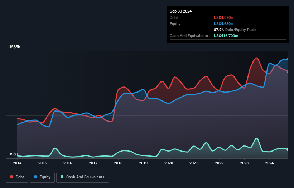The width and height of the screenshot is (294, 188).
Task: Click the US$4.630b equity value
Action: 223,24
